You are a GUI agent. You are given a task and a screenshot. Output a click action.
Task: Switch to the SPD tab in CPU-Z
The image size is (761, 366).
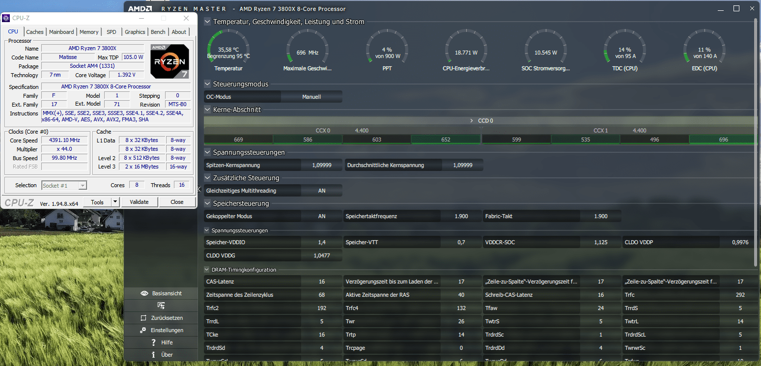pos(112,32)
